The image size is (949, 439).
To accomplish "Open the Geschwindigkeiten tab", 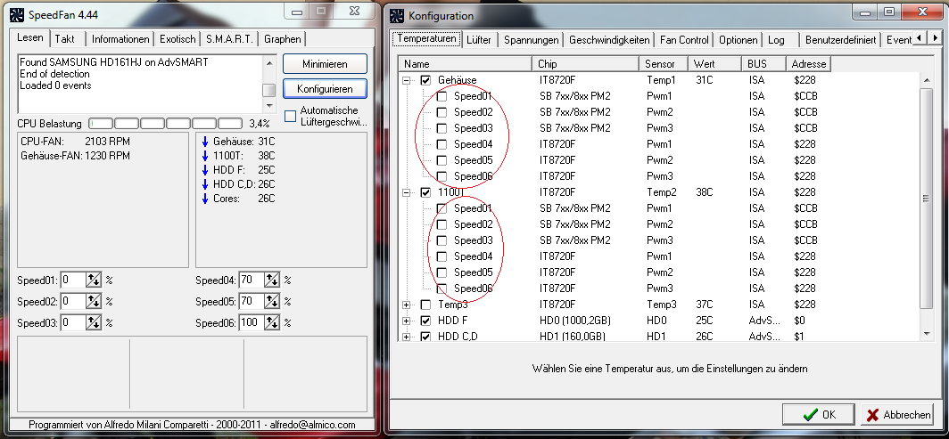I will 609,40.
